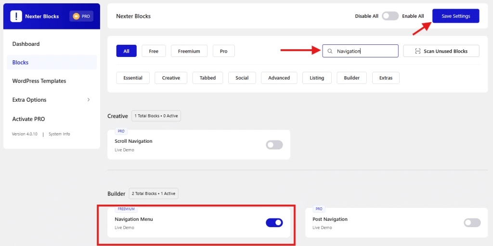This screenshot has width=493, height=246.
Task: Select the Blocks sidebar item
Action: pyautogui.click(x=20, y=62)
